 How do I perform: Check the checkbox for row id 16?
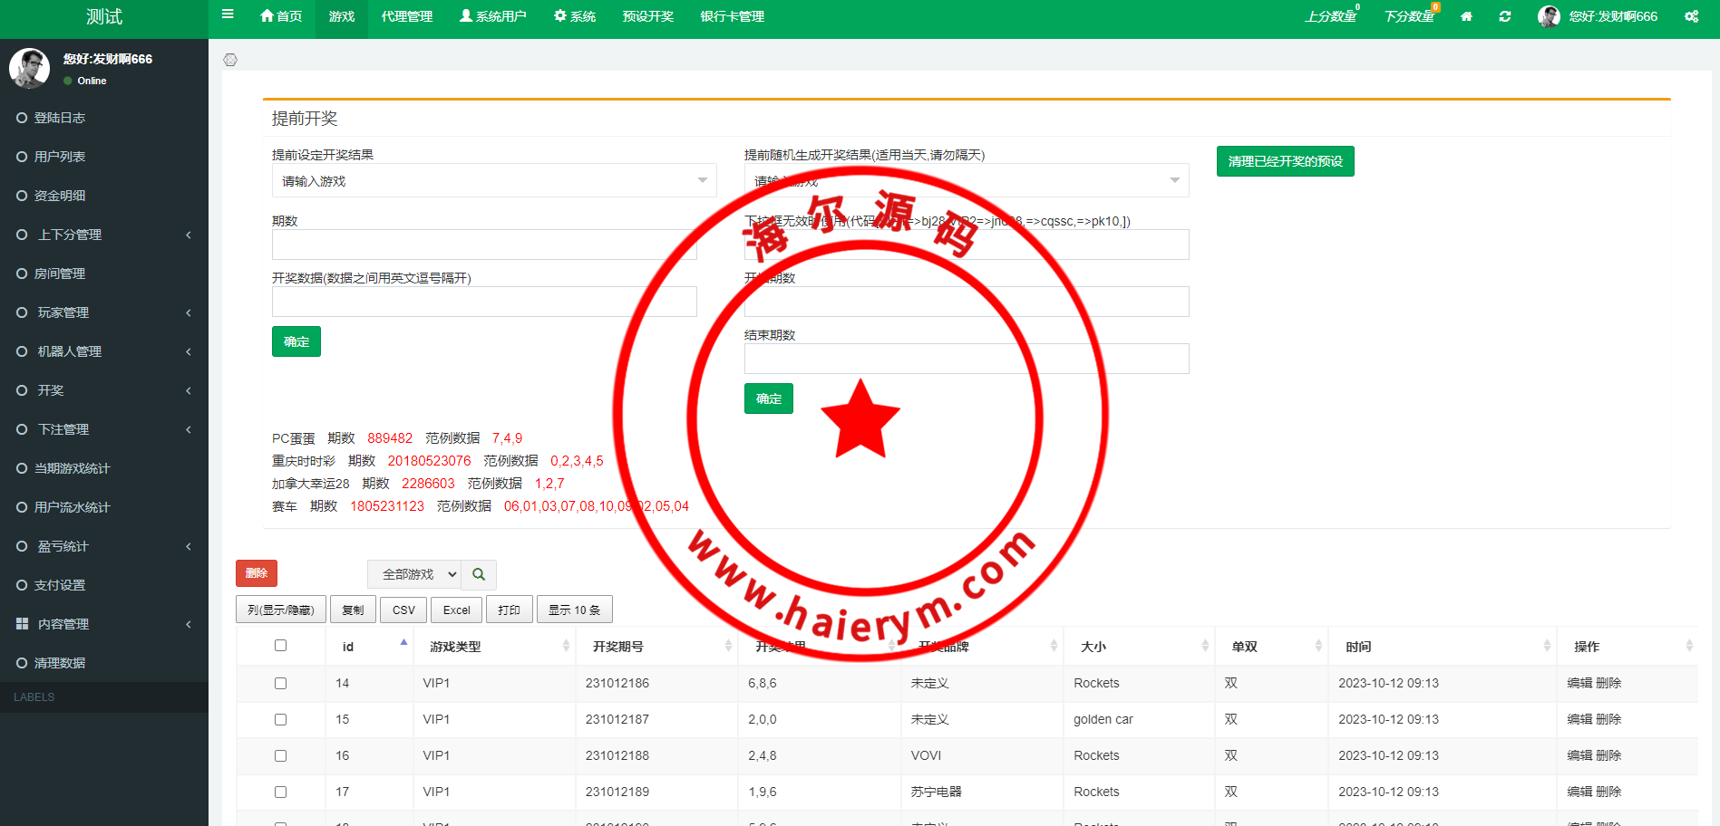point(280,756)
